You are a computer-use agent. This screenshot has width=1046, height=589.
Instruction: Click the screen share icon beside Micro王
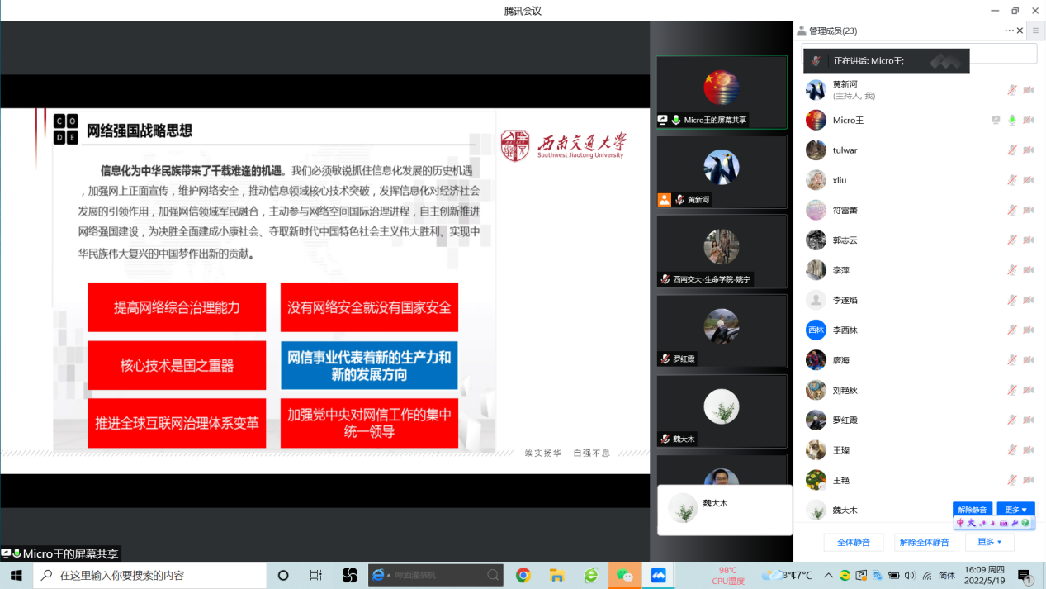[x=996, y=120]
